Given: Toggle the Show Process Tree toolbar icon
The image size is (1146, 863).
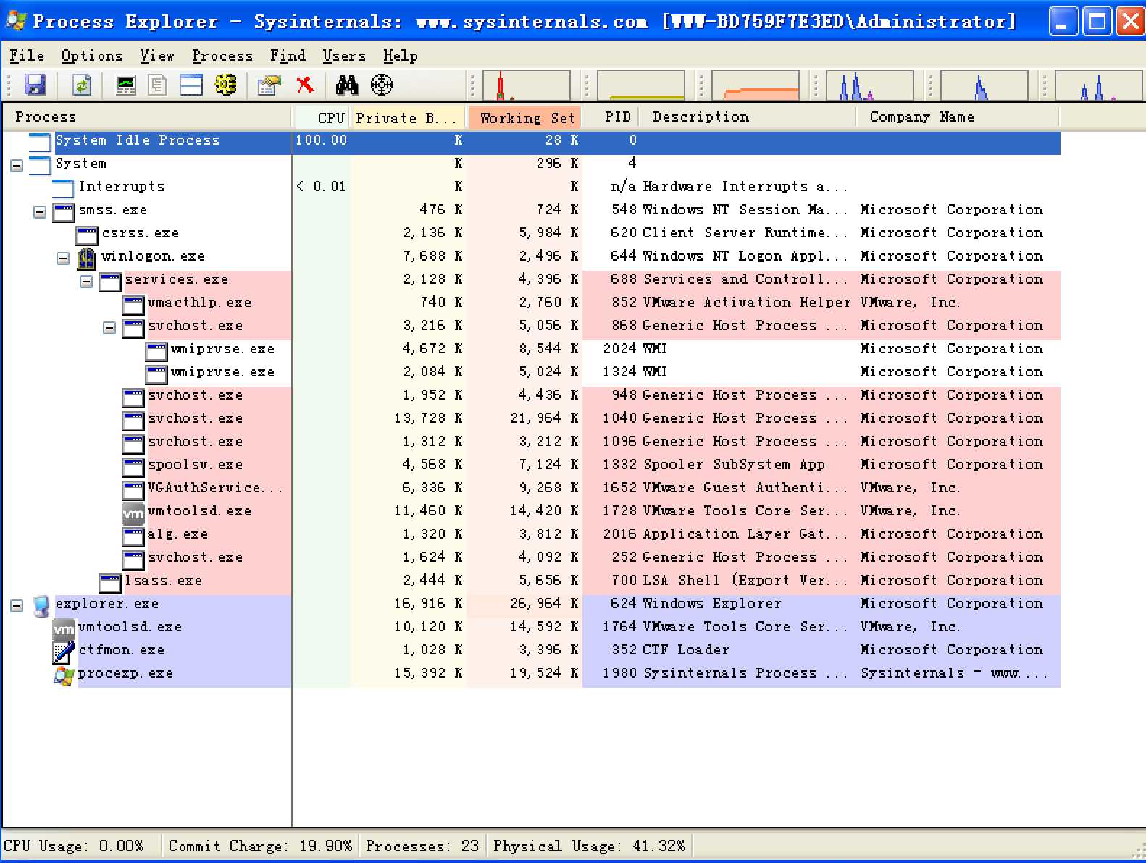Looking at the screenshot, I should 157,85.
